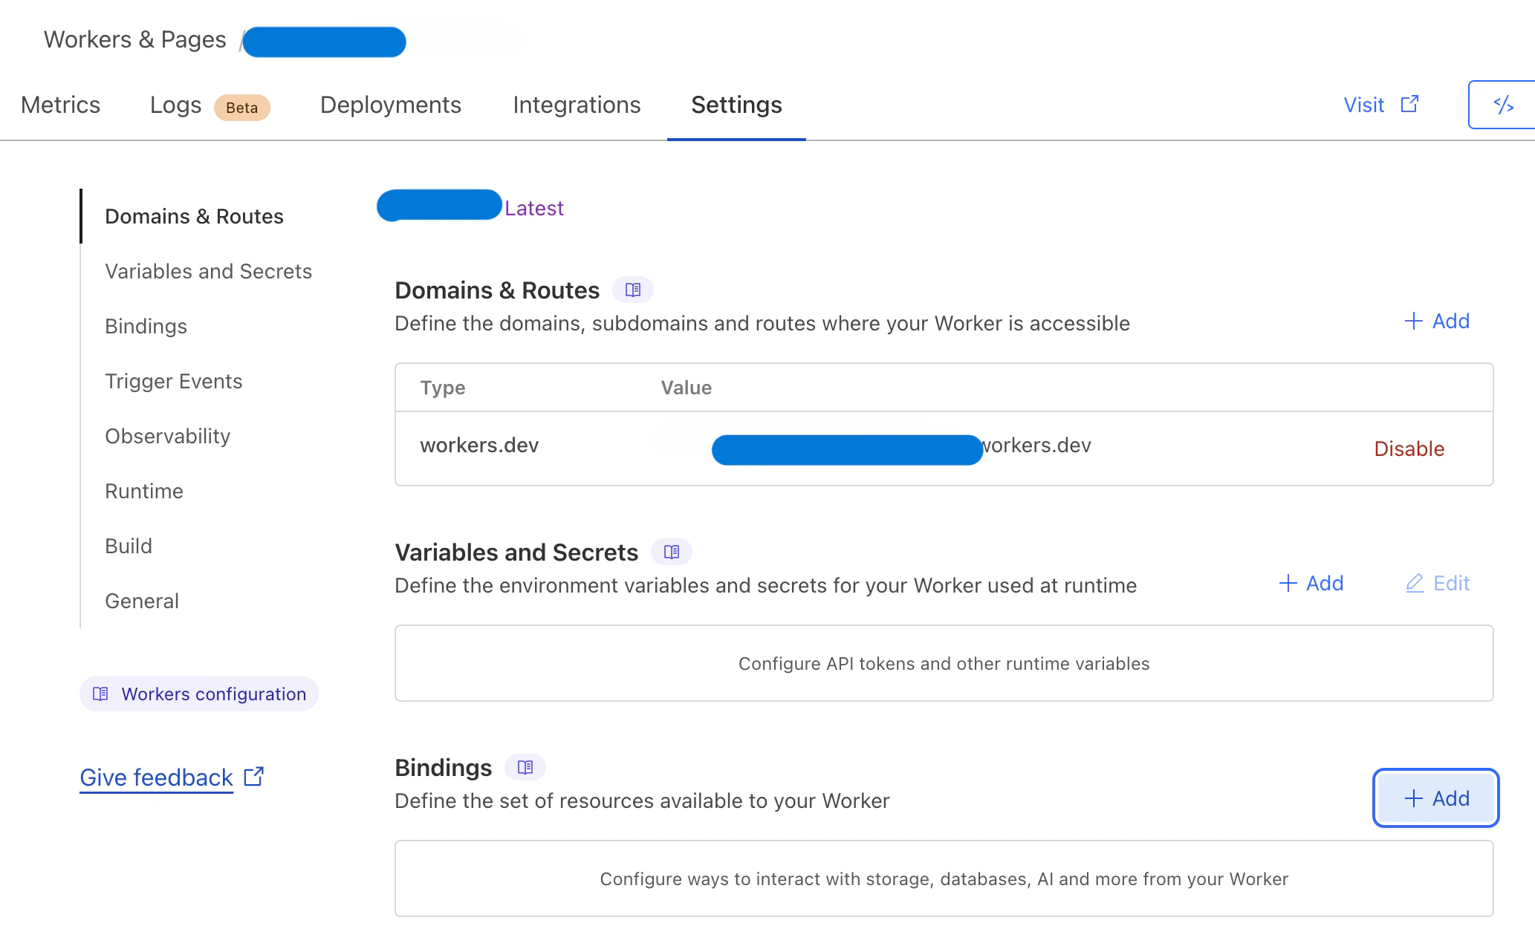
Task: Select Domains & Routes in sidebar
Action: point(194,216)
